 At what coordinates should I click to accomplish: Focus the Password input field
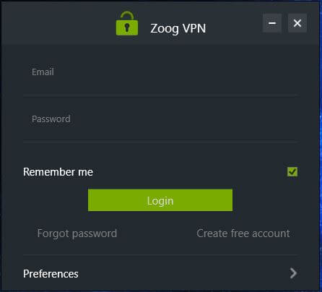click(x=160, y=119)
